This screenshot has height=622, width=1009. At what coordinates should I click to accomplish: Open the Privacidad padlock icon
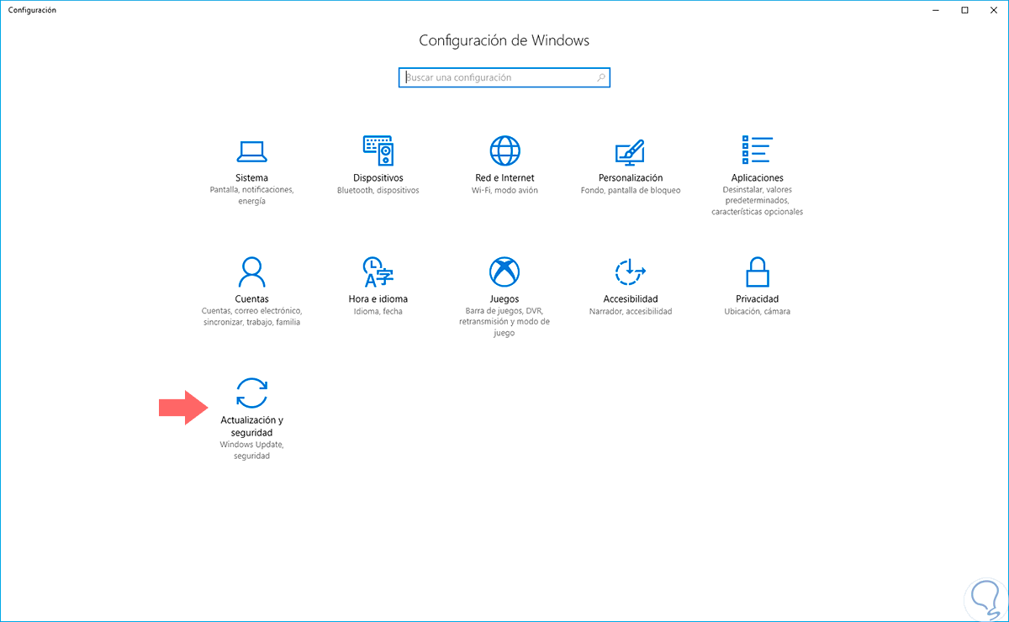click(x=757, y=271)
